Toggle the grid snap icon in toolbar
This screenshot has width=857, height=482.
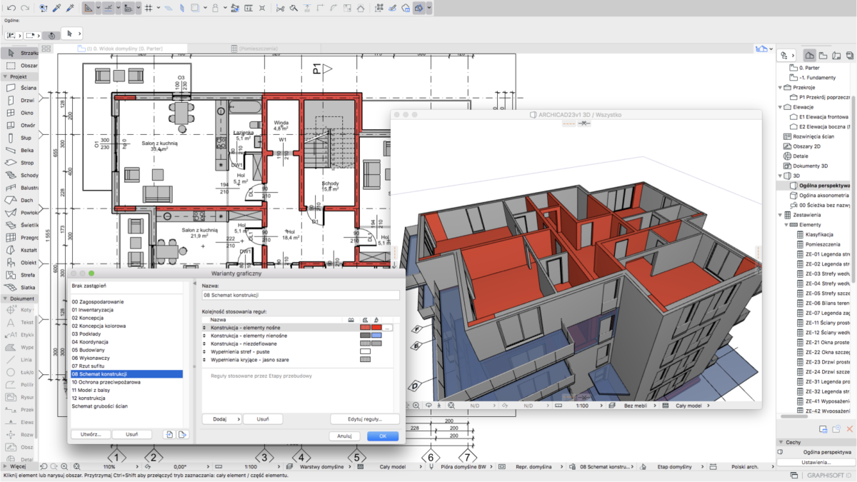148,9
